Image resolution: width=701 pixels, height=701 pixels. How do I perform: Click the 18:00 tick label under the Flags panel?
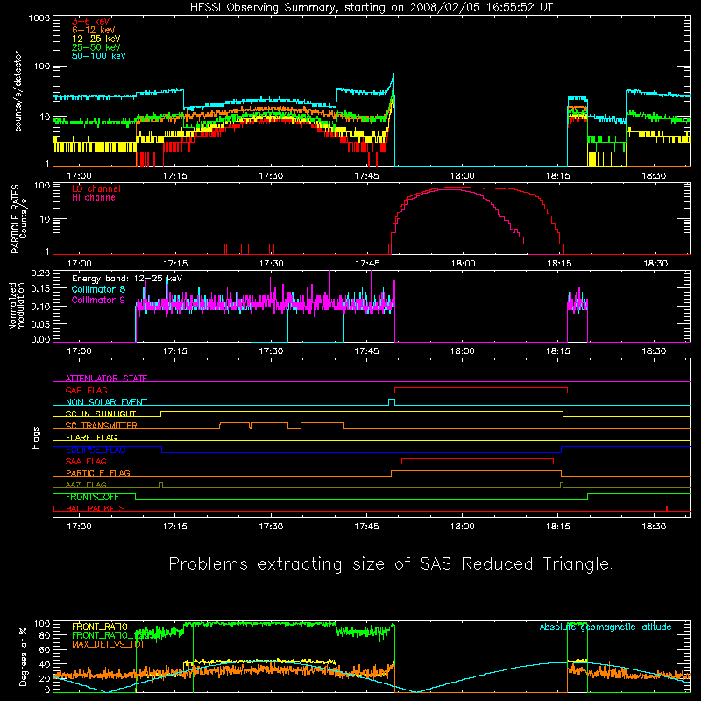(463, 527)
